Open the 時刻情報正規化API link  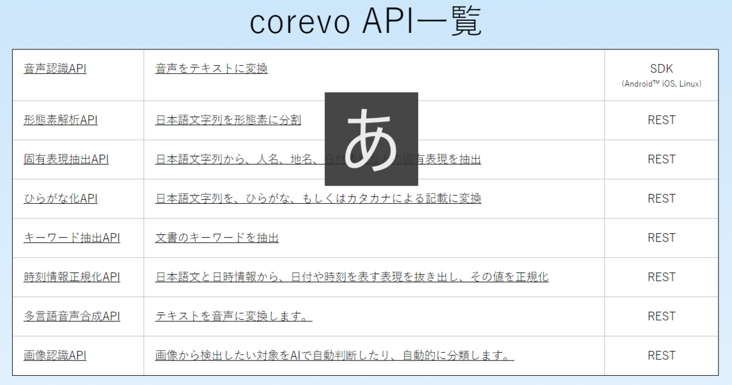[x=71, y=277]
